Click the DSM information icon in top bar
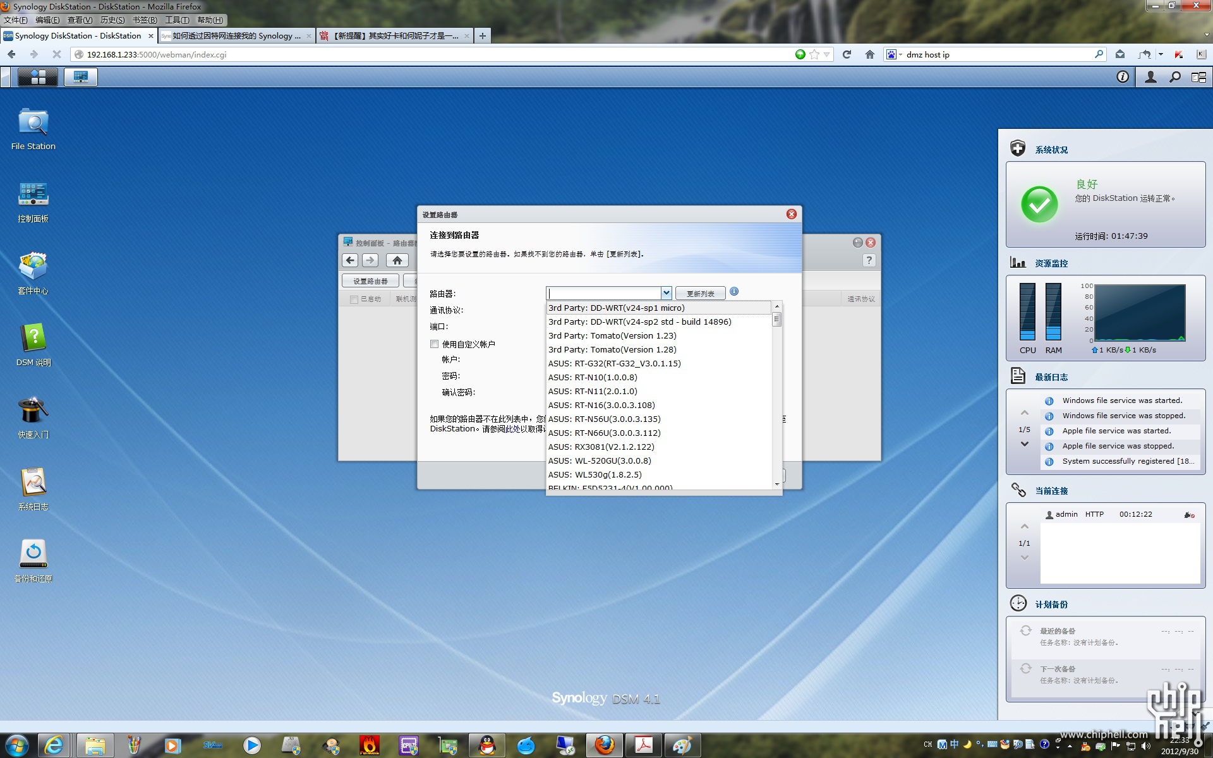The width and height of the screenshot is (1213, 758). pyautogui.click(x=1123, y=77)
